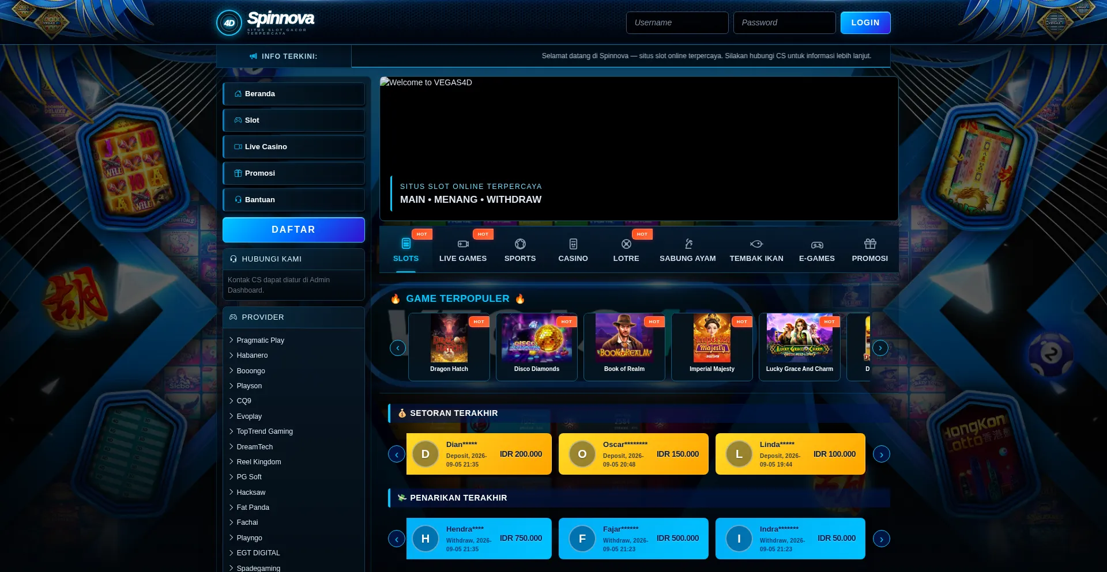Open the Imperial Majesty game
The image size is (1107, 572).
(x=712, y=347)
